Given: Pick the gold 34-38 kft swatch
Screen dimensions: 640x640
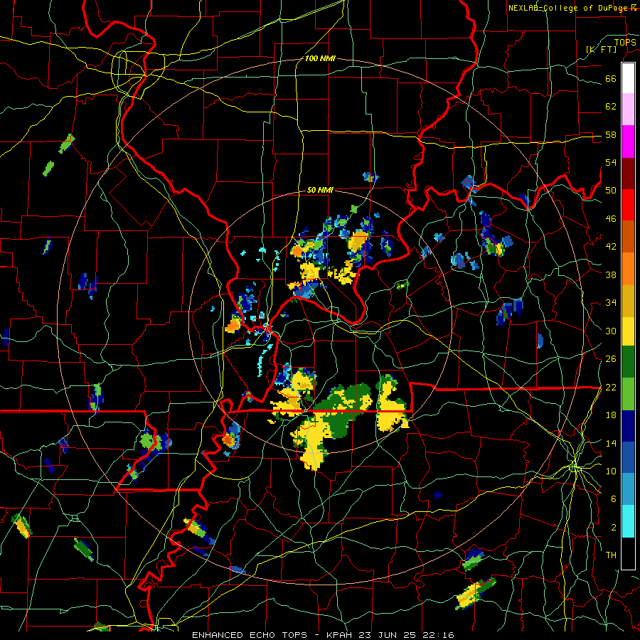Looking at the screenshot, I should point(628,302).
